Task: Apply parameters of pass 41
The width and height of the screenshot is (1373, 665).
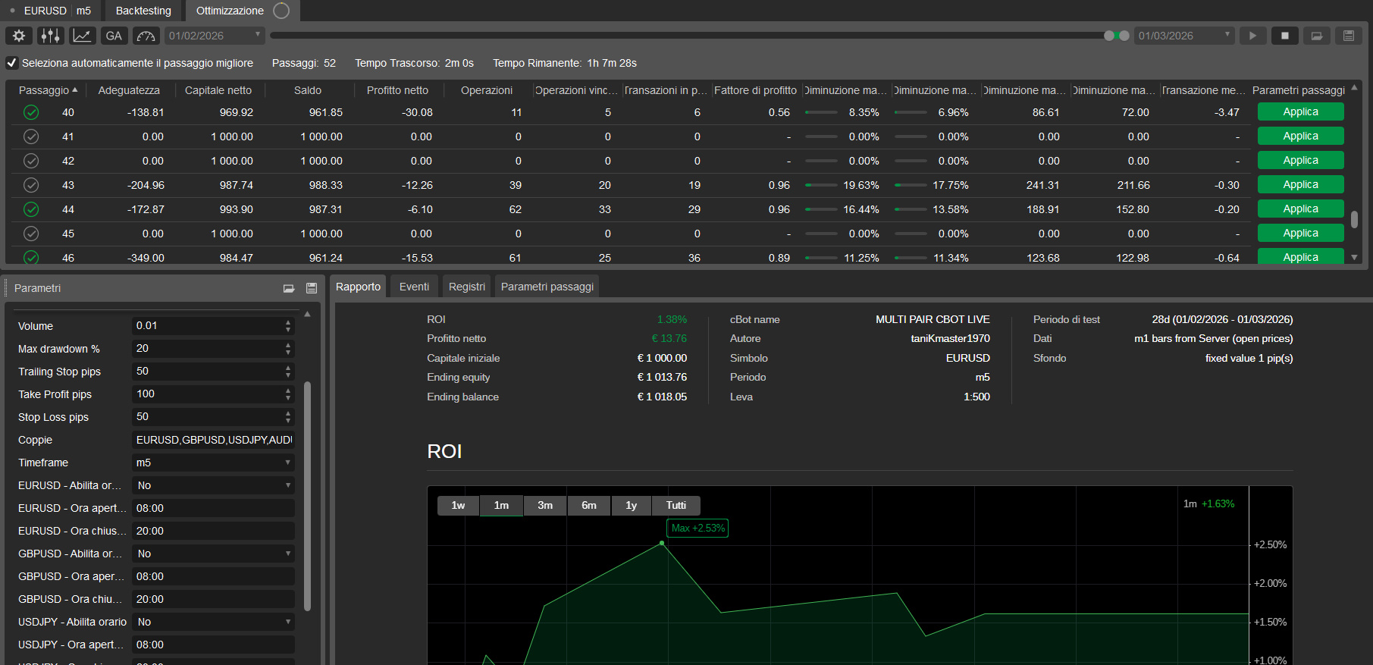Action: click(1301, 136)
